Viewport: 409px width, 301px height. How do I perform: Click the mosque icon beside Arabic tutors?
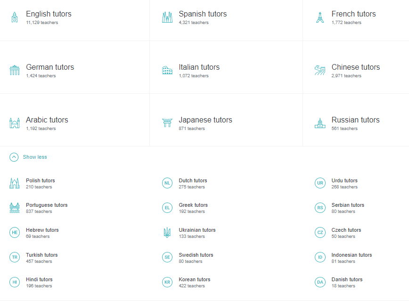point(15,123)
